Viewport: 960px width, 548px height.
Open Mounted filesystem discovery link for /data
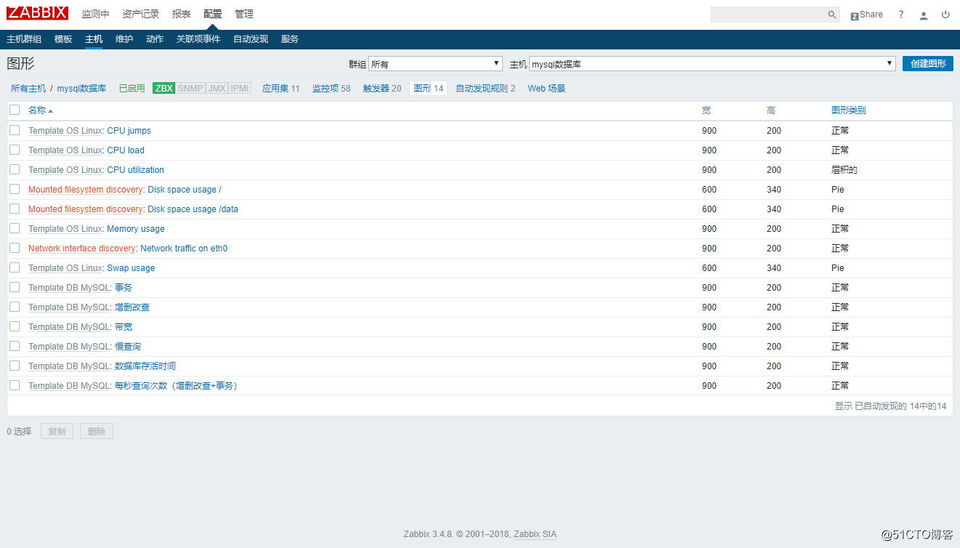[x=86, y=209]
